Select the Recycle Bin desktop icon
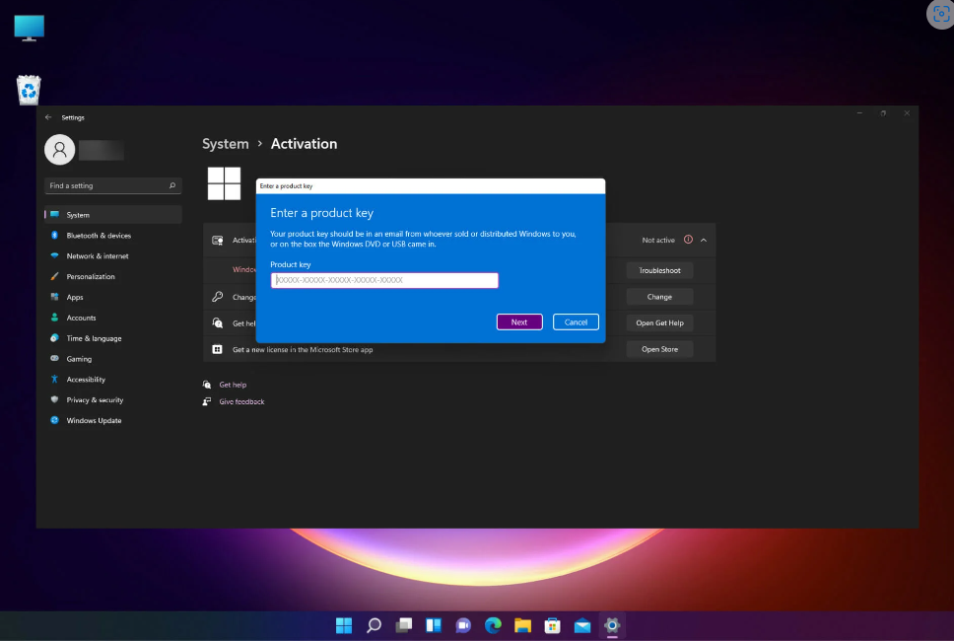Image resolution: width=954 pixels, height=641 pixels. coord(29,90)
